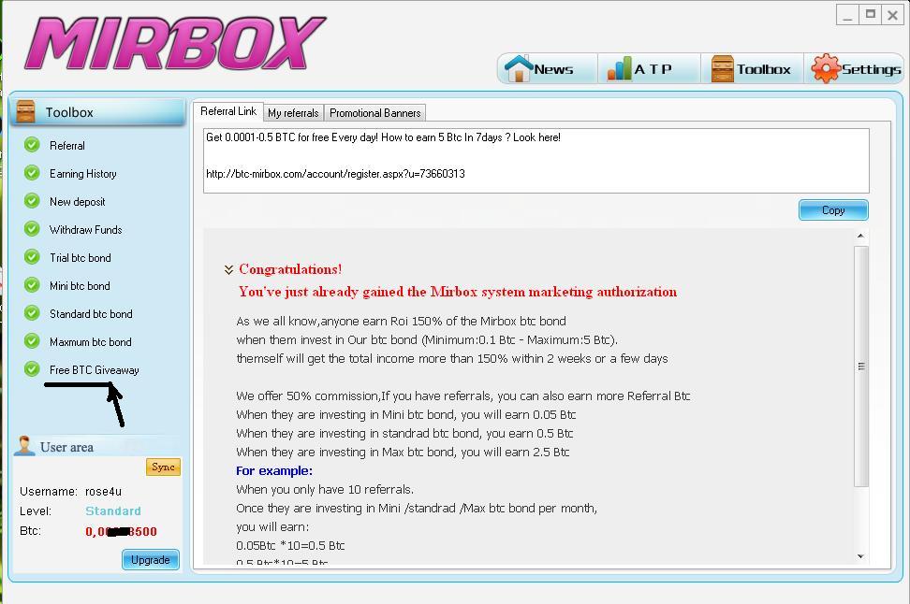Click the ATP bar chart icon
Viewport: 910px width, 604px height.
[619, 68]
